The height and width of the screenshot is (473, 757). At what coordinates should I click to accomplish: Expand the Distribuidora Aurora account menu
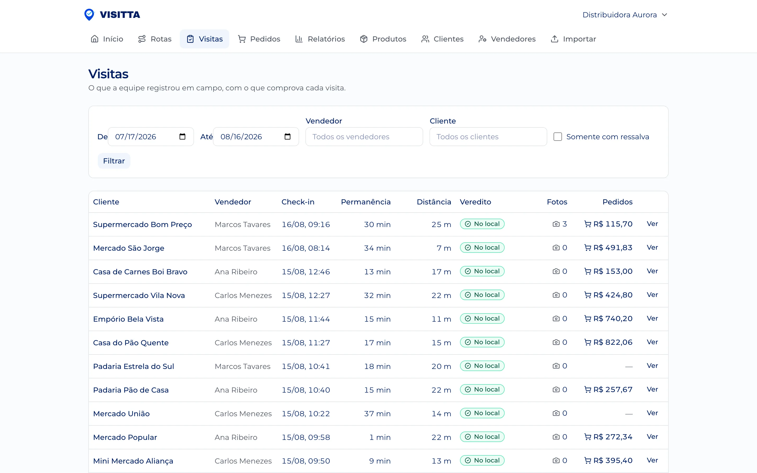(x=625, y=15)
